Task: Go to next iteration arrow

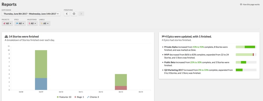Action: (x=81, y=14)
